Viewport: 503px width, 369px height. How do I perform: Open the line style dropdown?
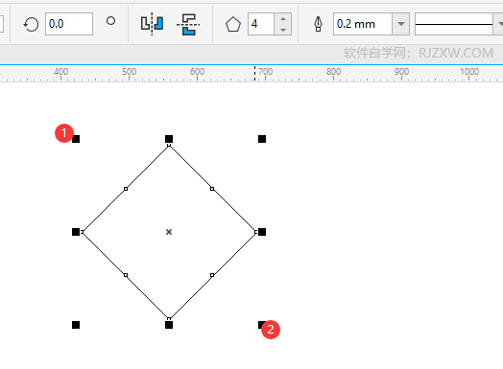tap(499, 24)
